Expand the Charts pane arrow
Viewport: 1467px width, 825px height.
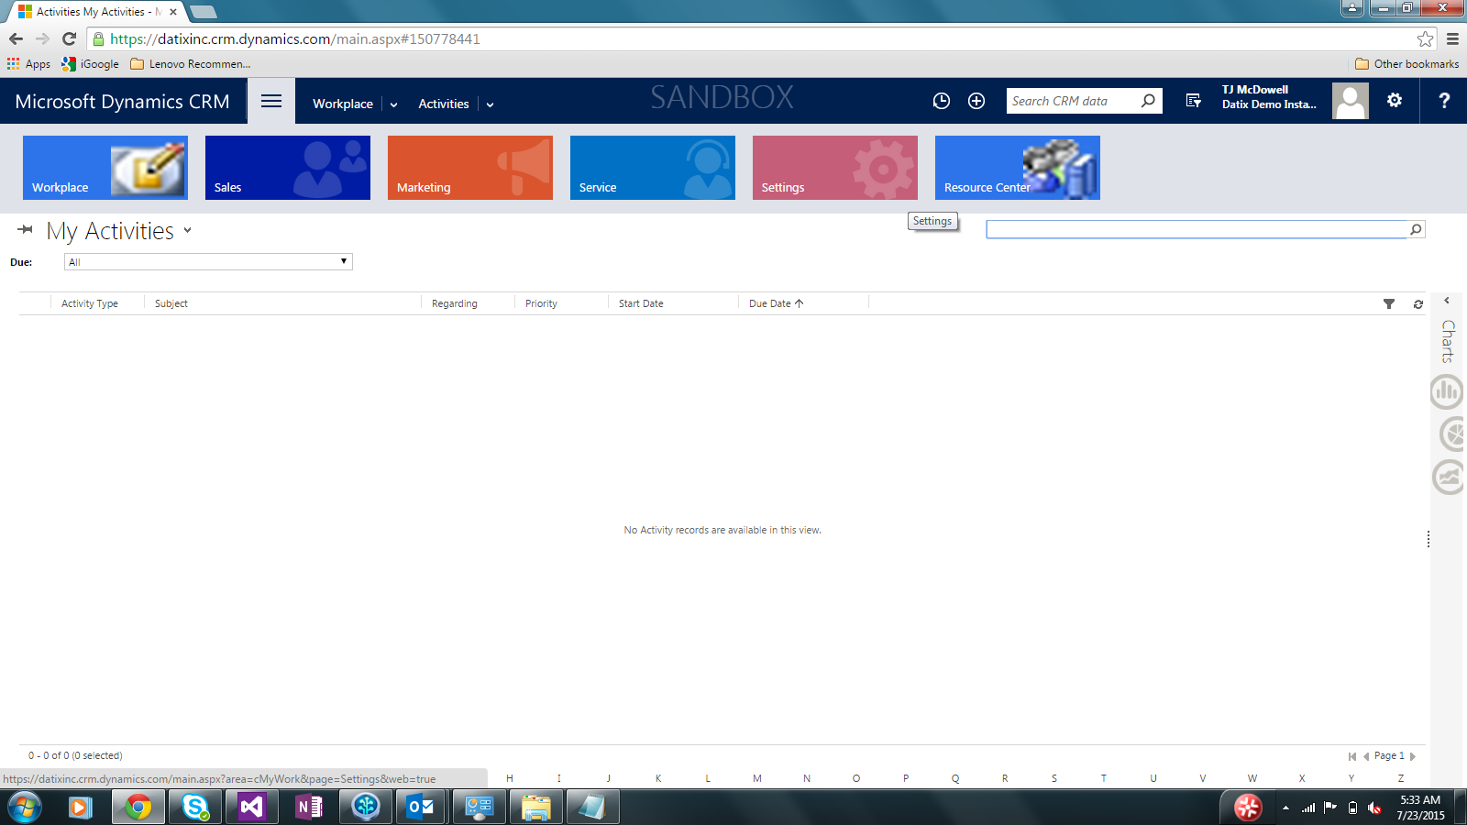tap(1447, 301)
